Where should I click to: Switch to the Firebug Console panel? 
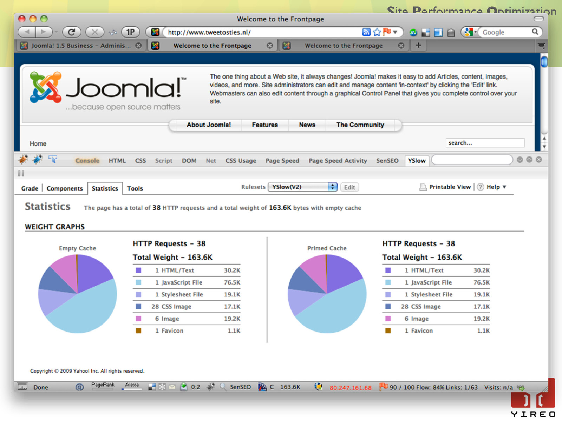coord(87,161)
